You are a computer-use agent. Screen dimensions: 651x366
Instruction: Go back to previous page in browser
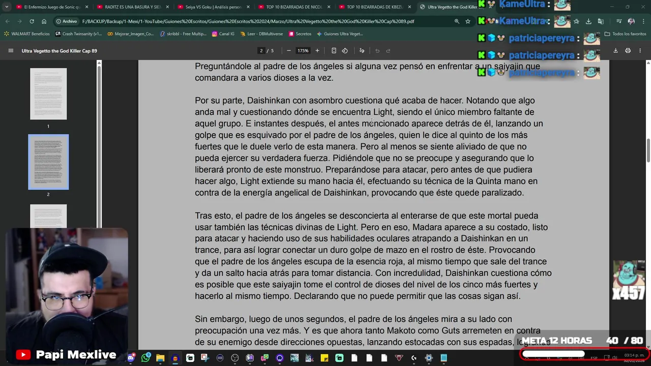tap(7, 21)
